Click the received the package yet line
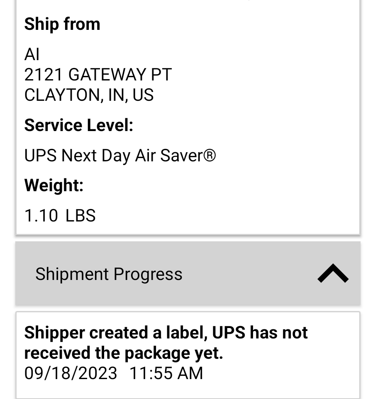The width and height of the screenshot is (375, 399). [x=124, y=353]
